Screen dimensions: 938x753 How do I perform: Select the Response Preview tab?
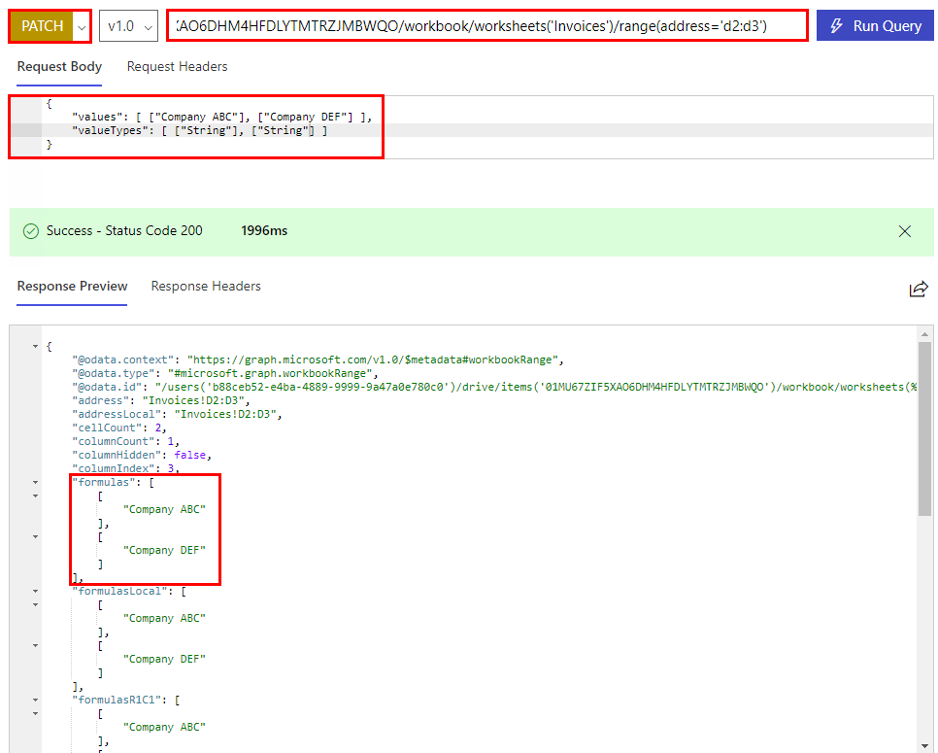click(72, 287)
